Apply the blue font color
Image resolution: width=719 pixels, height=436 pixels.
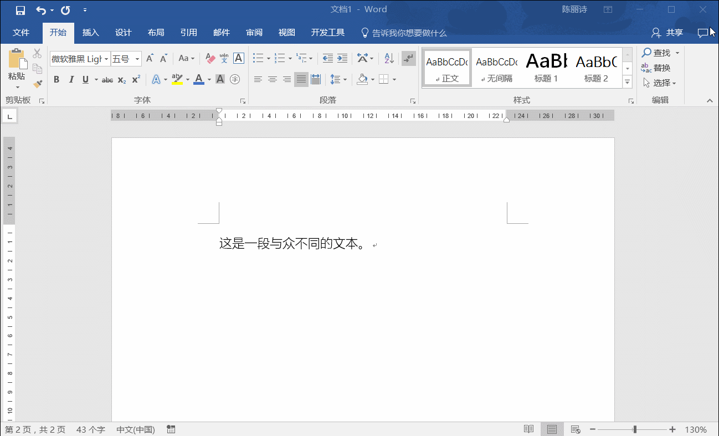click(x=199, y=79)
